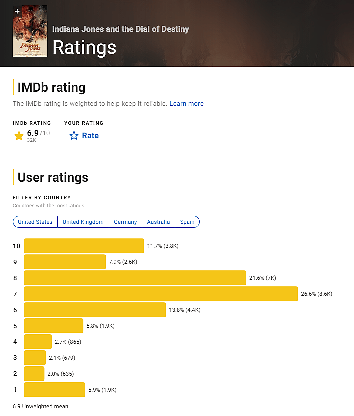This screenshot has height=416, width=354.
Task: Filter ratings by Germany
Action: click(x=125, y=222)
